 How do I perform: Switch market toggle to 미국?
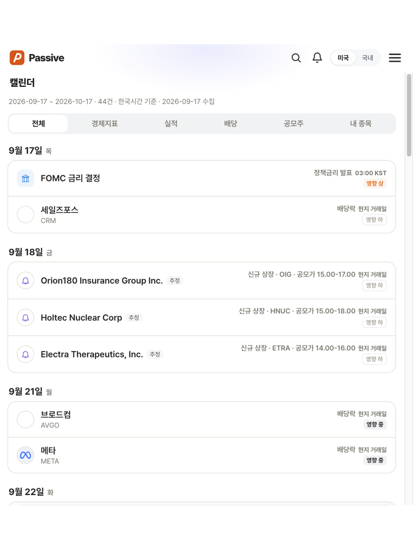pos(343,58)
